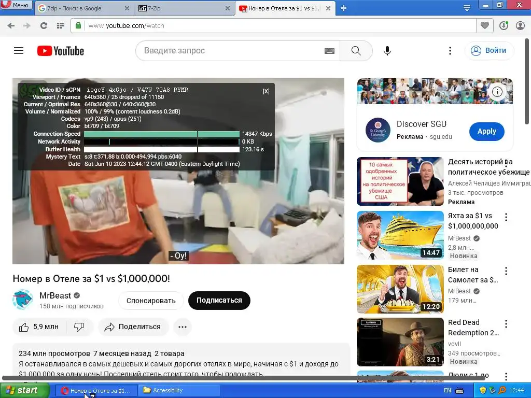Open 'Десять историй на политическое убежище' title
This screenshot has width=531, height=398.
[x=488, y=167]
